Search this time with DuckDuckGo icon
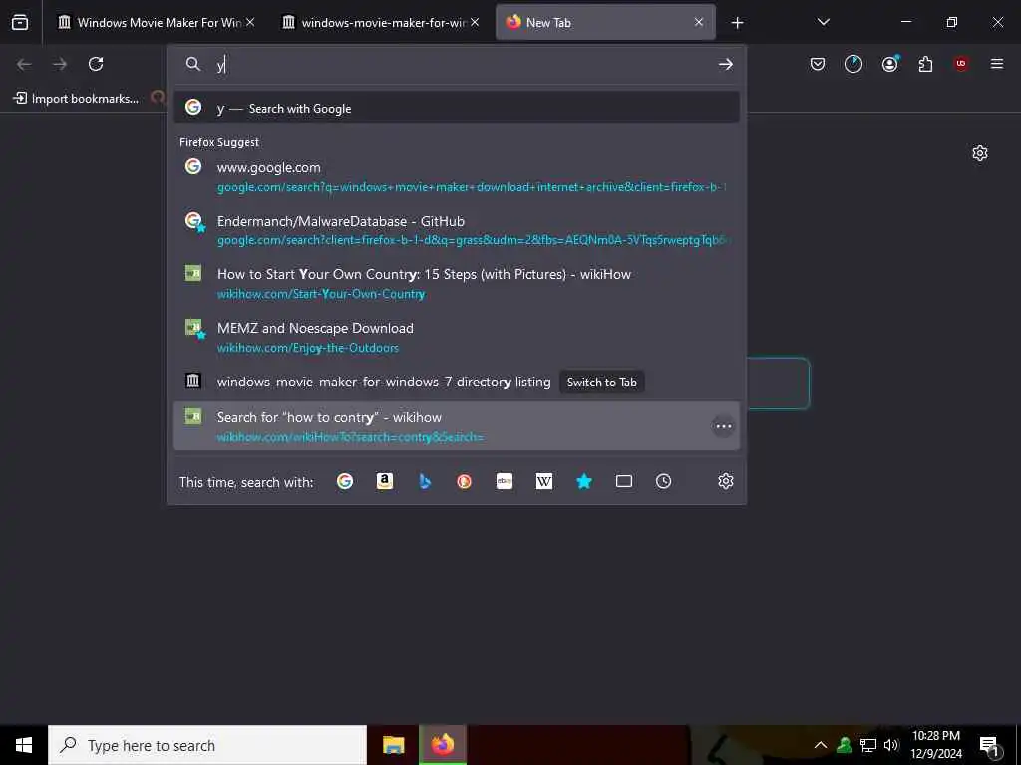This screenshot has height=765, width=1021. (x=465, y=481)
